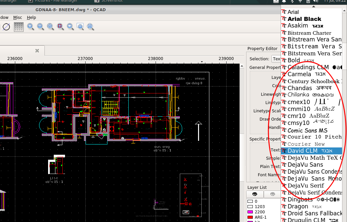The width and height of the screenshot is (347, 222).
Task: Select Courier 10 Pitch font
Action: 312,137
